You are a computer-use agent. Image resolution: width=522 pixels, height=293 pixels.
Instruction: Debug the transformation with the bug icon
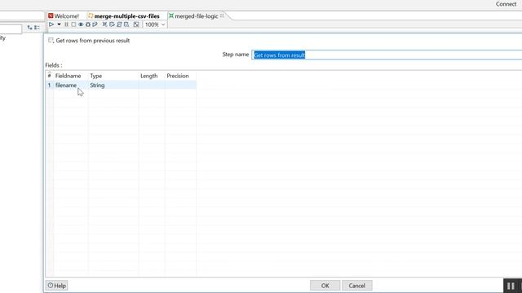pyautogui.click(x=88, y=24)
